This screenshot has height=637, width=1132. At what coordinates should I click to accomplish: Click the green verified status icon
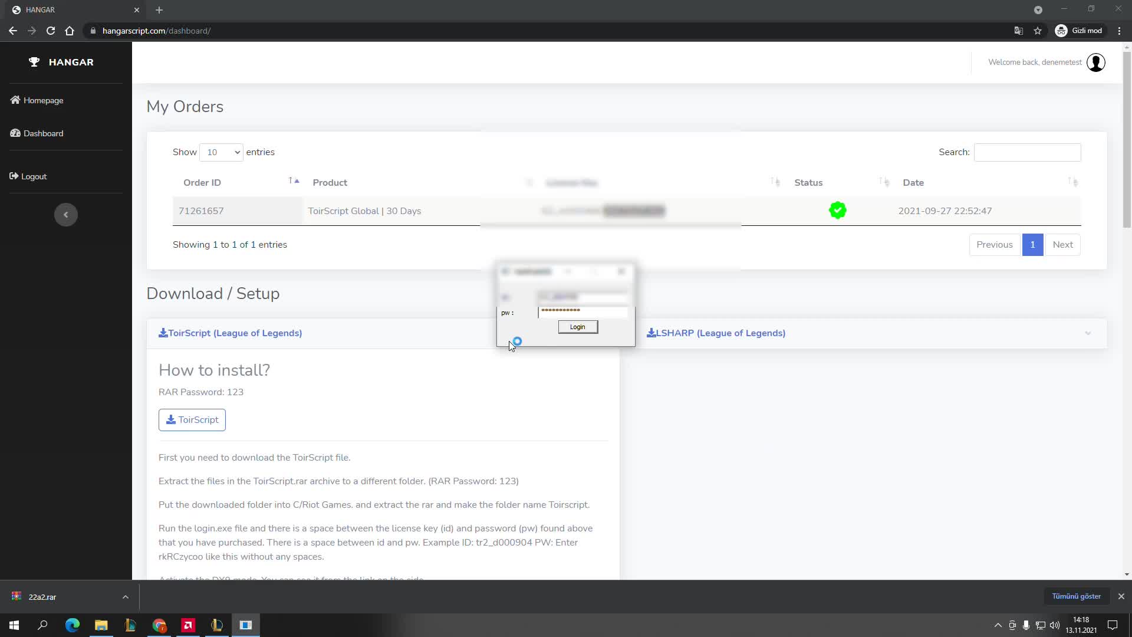pos(837,211)
